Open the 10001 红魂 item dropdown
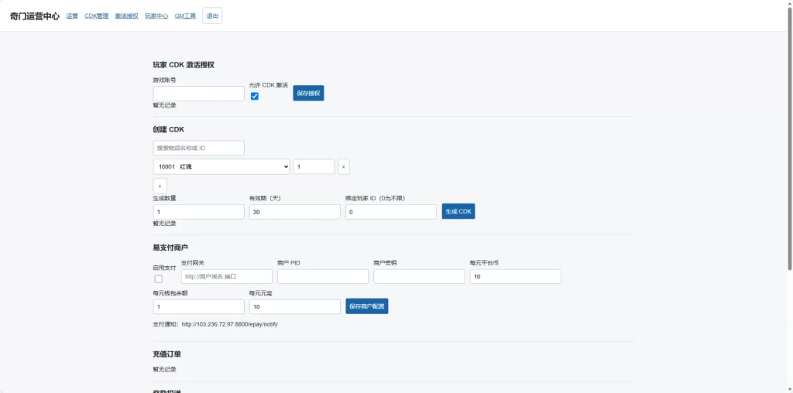793x393 pixels. [x=221, y=166]
